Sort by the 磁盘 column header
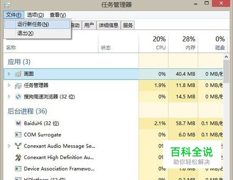This screenshot has height=180, width=233. click(x=212, y=43)
